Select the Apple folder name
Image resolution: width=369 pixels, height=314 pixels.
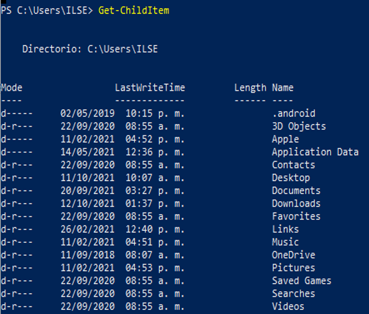[285, 139]
